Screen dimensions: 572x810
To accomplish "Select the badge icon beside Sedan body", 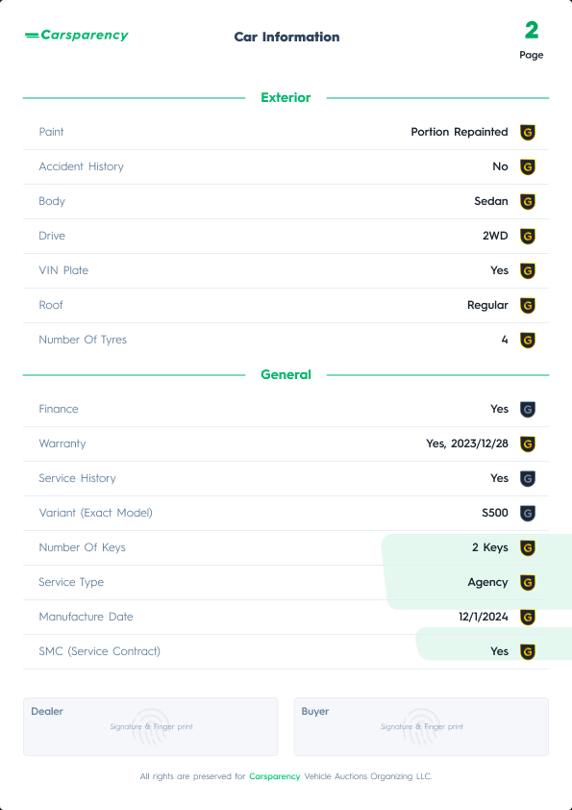I will [x=527, y=201].
